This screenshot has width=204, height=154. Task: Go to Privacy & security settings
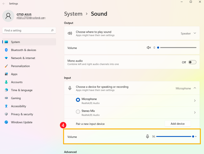tap(22, 114)
